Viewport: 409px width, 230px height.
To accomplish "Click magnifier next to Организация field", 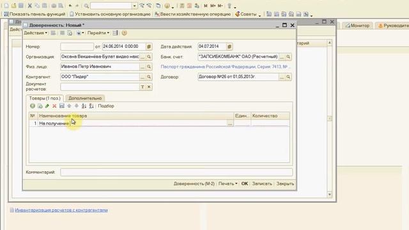I will (149, 57).
